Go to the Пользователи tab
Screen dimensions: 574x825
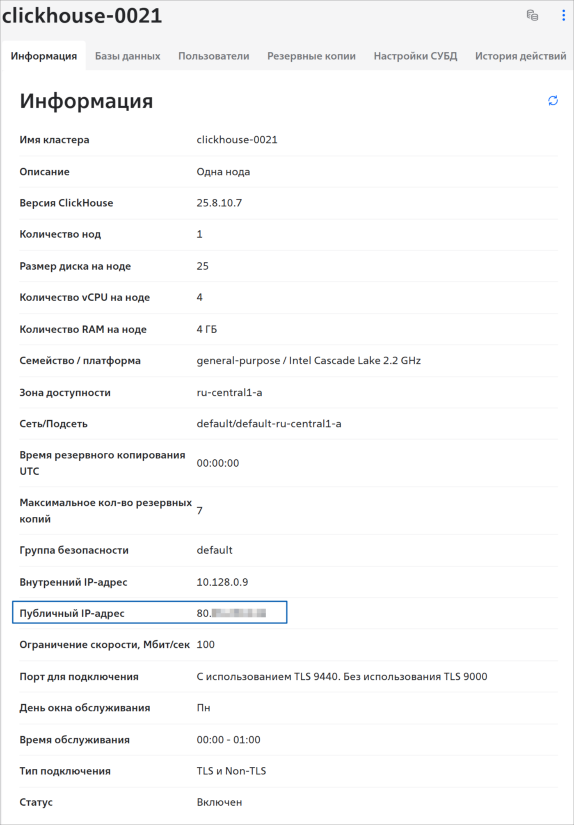(x=214, y=56)
